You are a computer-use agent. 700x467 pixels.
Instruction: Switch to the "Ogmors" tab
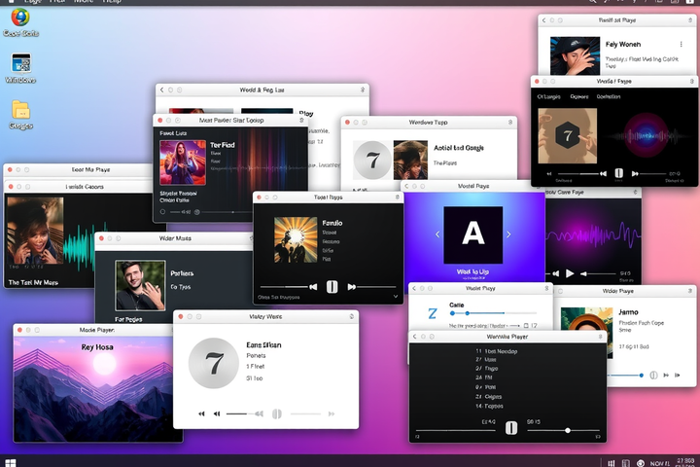(x=579, y=96)
